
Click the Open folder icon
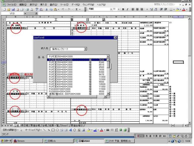(x=8, y=9)
